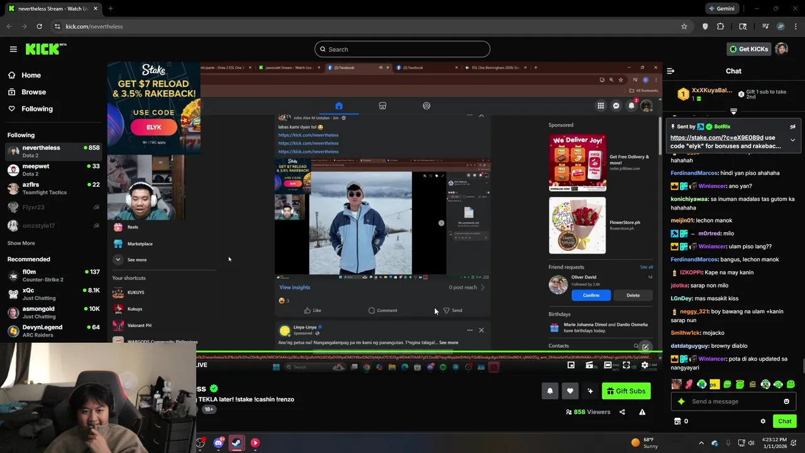Open the channel shop icon below the message box
This screenshot has height=453, width=805.
[x=677, y=422]
